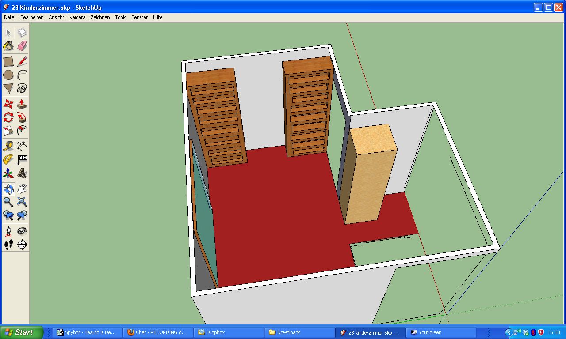This screenshot has height=339, width=566.
Task: Open the Zeichnen menu
Action: pos(100,17)
